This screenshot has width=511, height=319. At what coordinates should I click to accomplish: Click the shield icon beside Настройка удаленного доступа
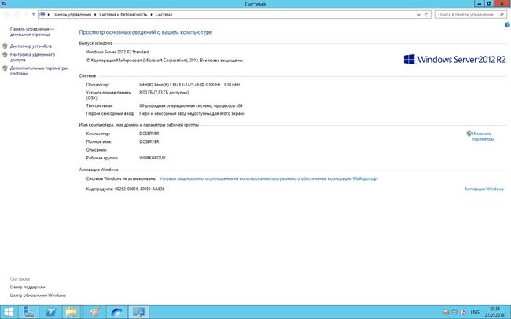pyautogui.click(x=5, y=55)
